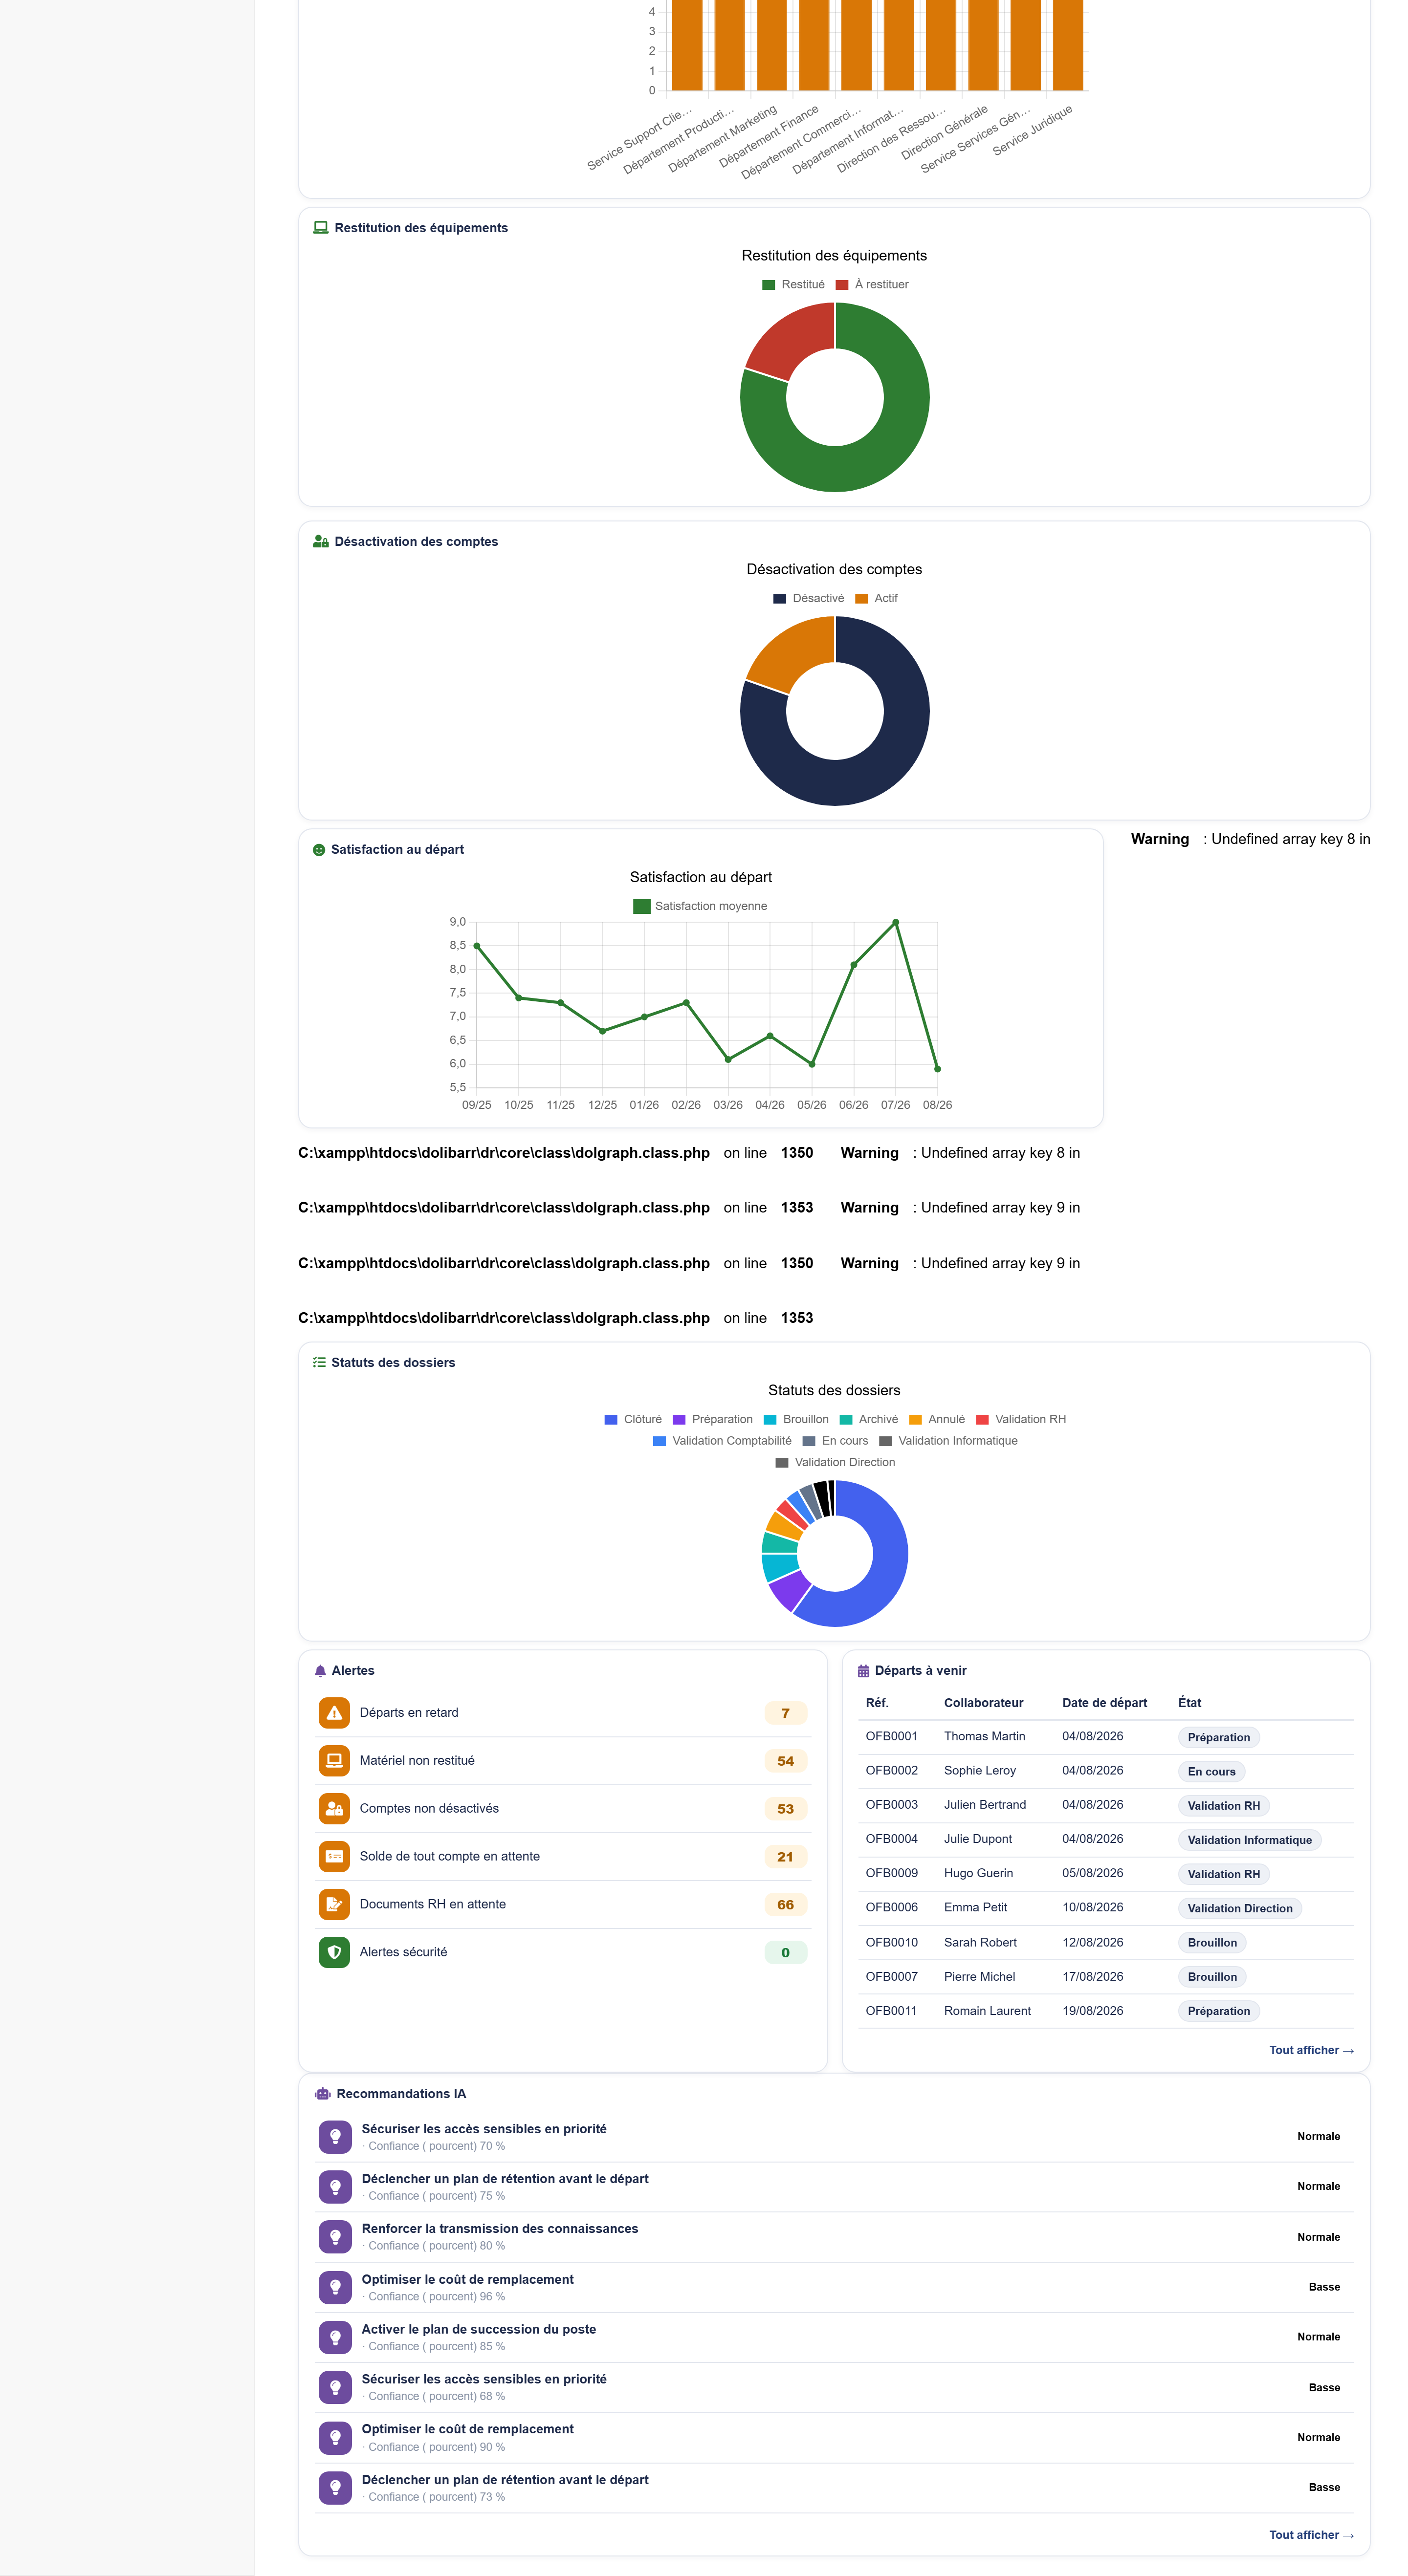
Task: Click the Départs en retard count badge 7
Action: click(786, 1713)
